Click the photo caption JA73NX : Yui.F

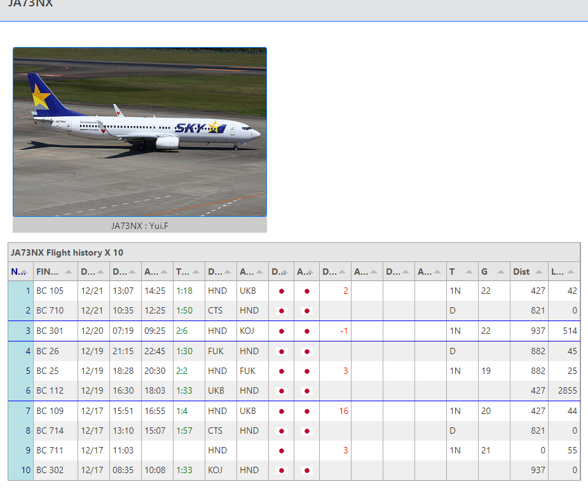tap(140, 225)
